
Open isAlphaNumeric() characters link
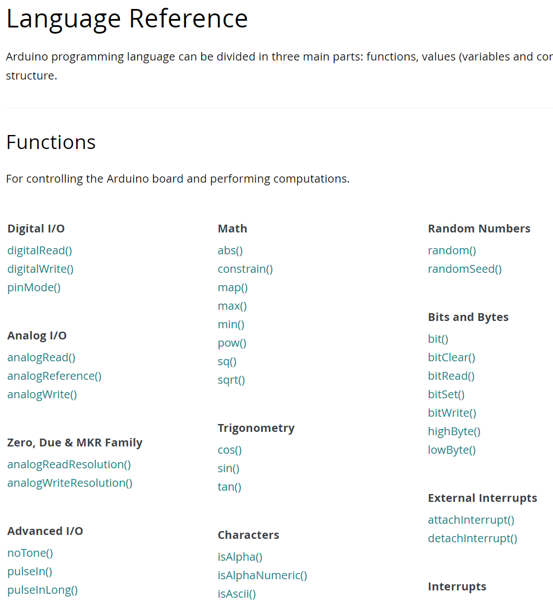[262, 575]
